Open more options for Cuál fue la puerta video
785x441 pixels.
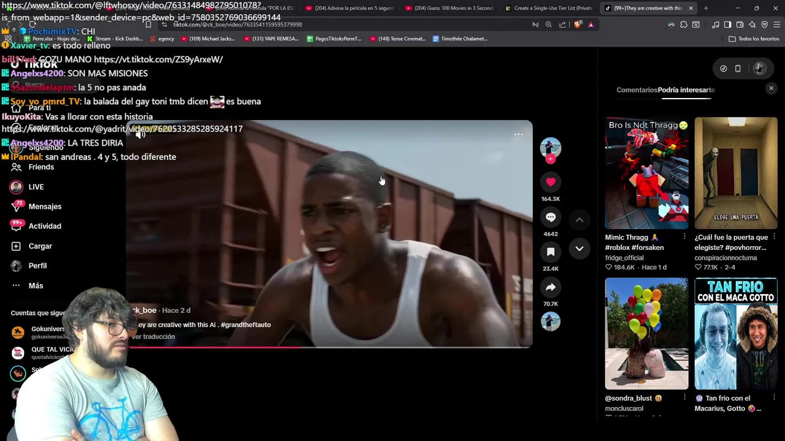pos(774,236)
